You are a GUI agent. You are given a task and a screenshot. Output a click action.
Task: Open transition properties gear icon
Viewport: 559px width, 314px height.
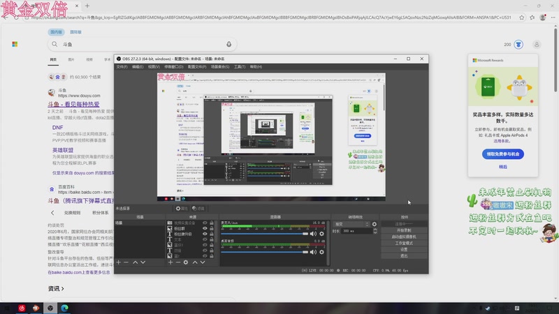pos(375,224)
